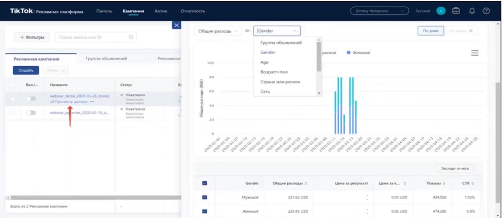Open the help question mark icon
This screenshot has height=218, width=502.
(486, 11)
